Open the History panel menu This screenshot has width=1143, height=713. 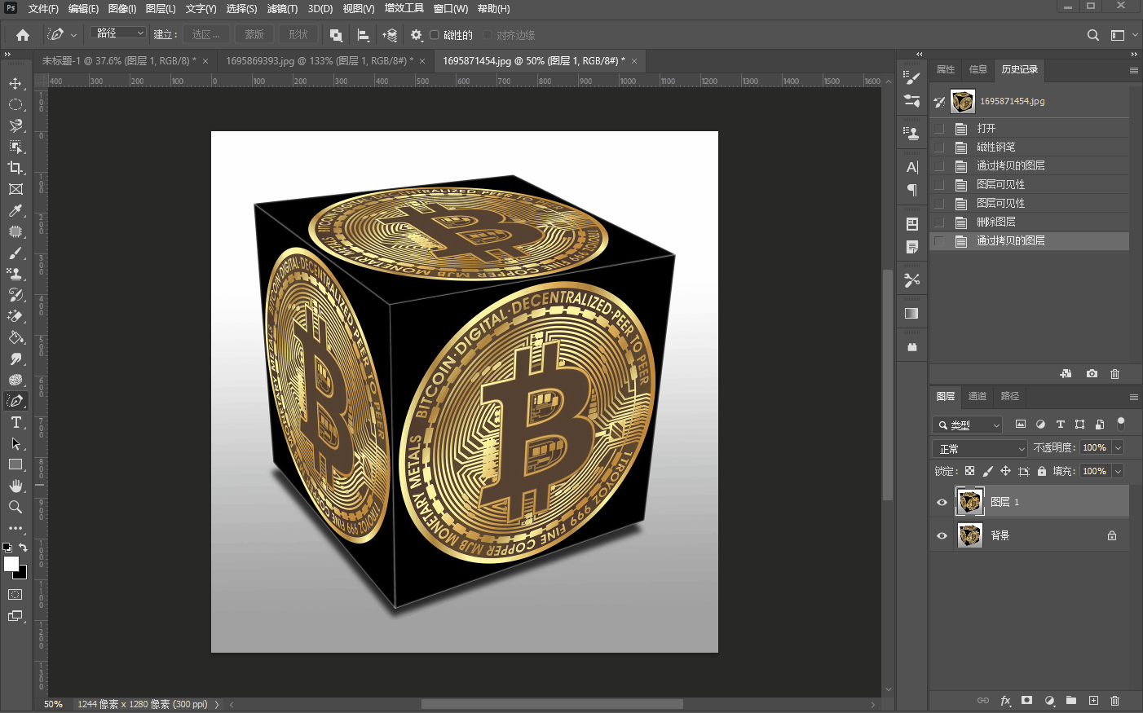click(x=1133, y=70)
